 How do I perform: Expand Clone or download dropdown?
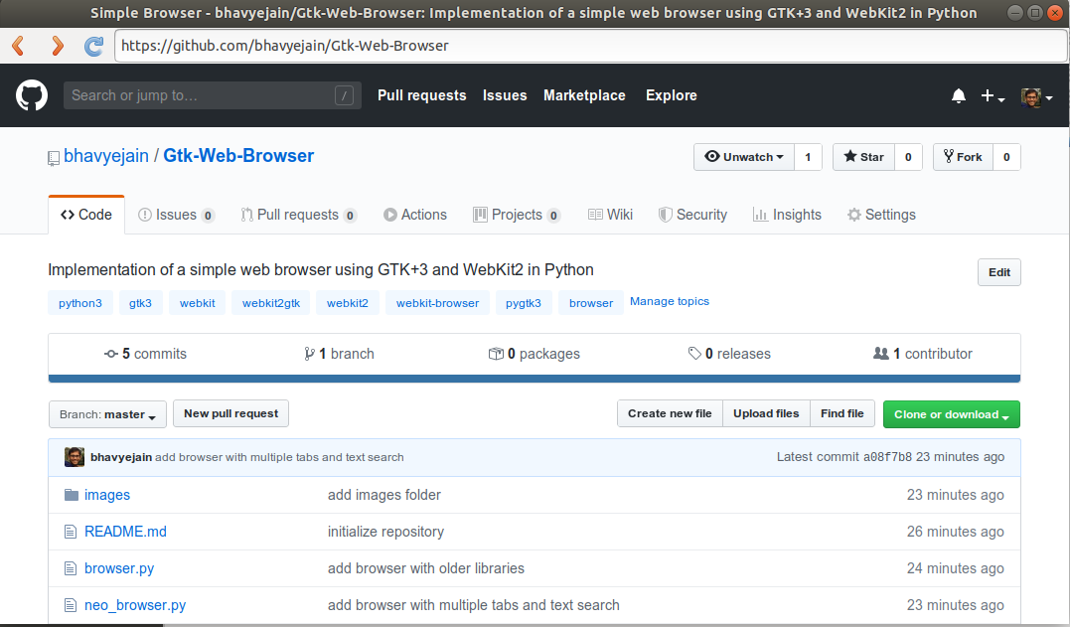(x=951, y=414)
